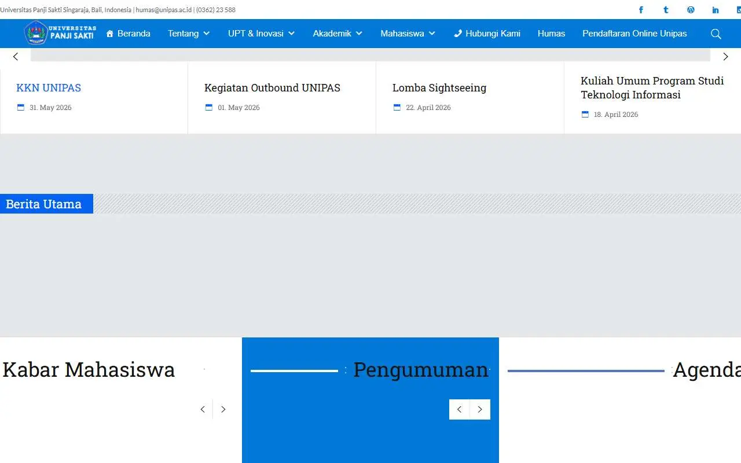Open the Humas menu item
The height and width of the screenshot is (463, 741).
coord(551,34)
